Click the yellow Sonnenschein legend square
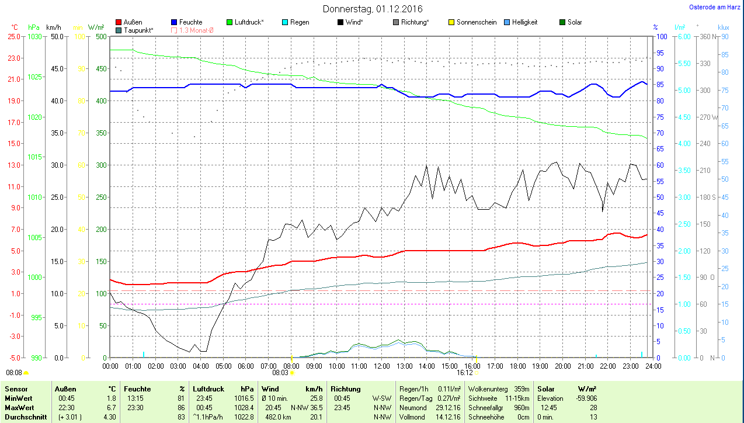This screenshot has height=423, width=744. click(x=451, y=22)
